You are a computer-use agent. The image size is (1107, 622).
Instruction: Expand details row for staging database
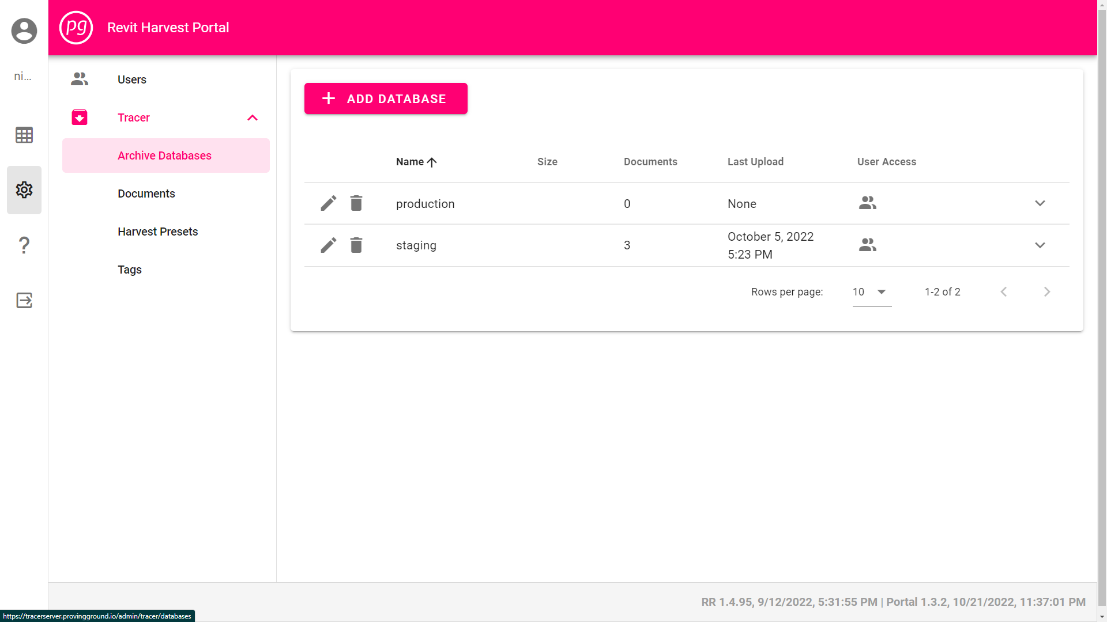click(1040, 245)
